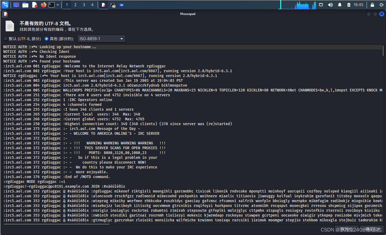Viewport: 386px width, 235px height.
Task: Click "This server was created Sun Jan 19" line
Action: (93, 80)
